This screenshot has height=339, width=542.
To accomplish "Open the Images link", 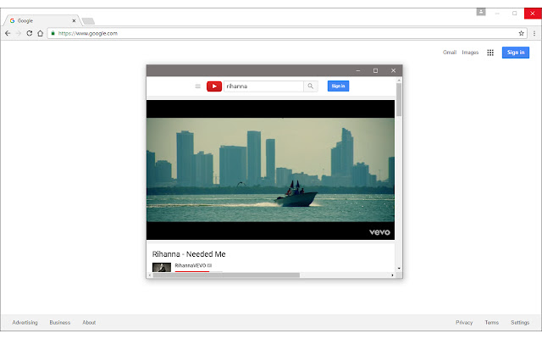I will coord(470,53).
